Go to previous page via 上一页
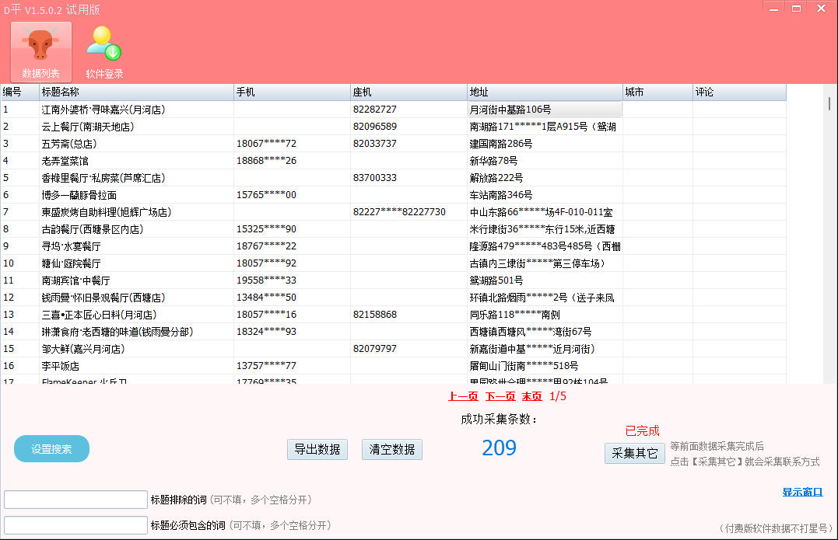The width and height of the screenshot is (838, 540). tap(463, 396)
